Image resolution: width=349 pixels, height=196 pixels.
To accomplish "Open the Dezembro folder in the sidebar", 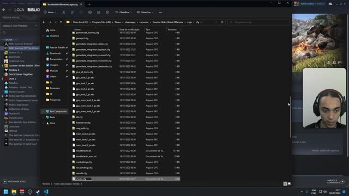I will [55, 88].
